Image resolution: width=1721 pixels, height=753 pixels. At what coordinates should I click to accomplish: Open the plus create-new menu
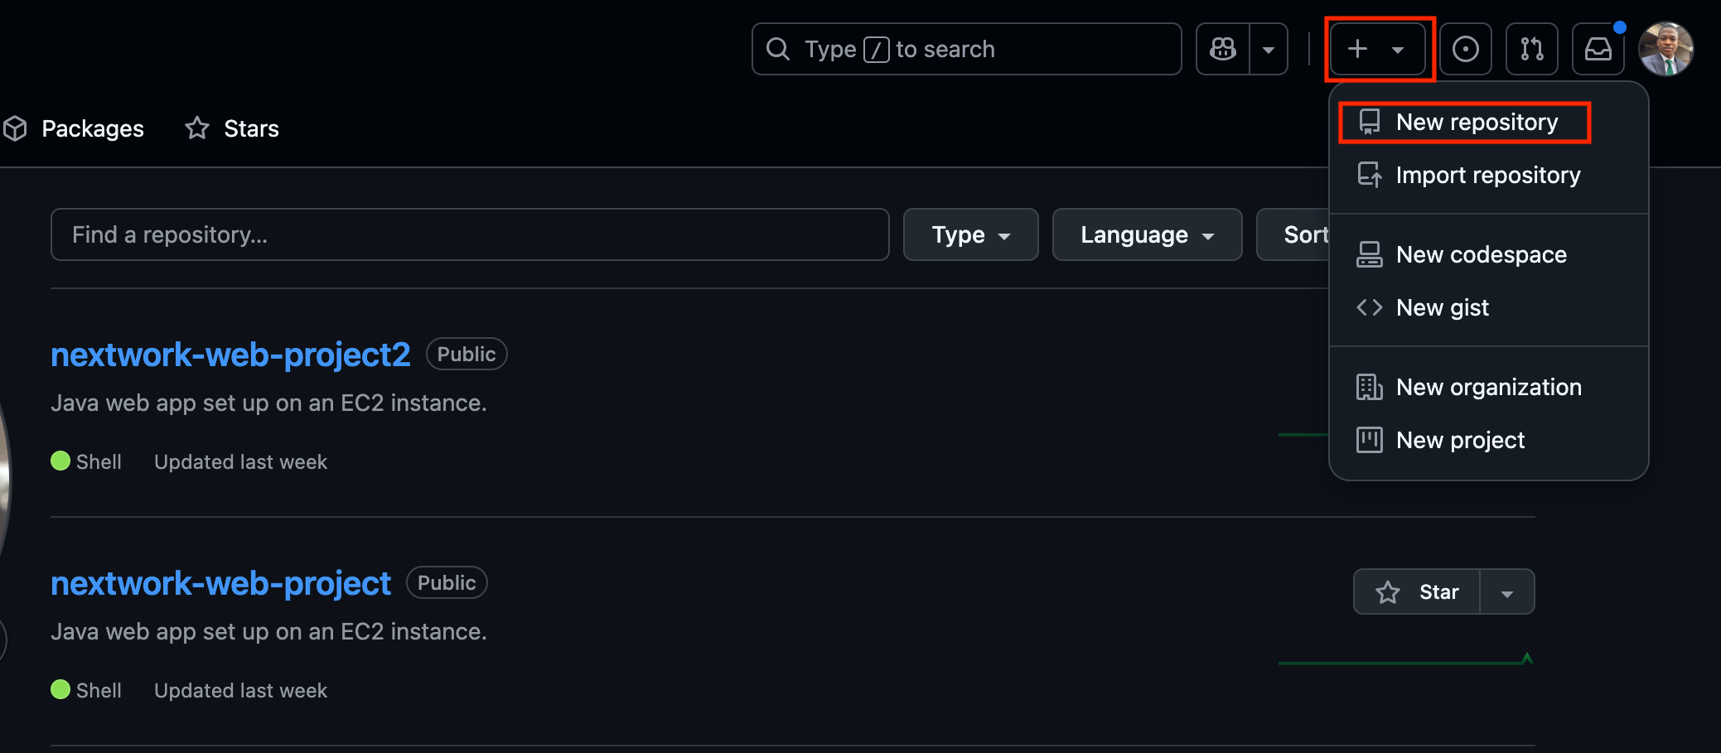(x=1378, y=49)
